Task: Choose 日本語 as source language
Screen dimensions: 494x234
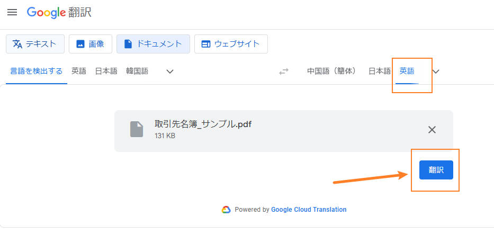Action: coord(106,71)
